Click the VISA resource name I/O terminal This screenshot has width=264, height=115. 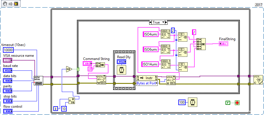(x=8, y=60)
